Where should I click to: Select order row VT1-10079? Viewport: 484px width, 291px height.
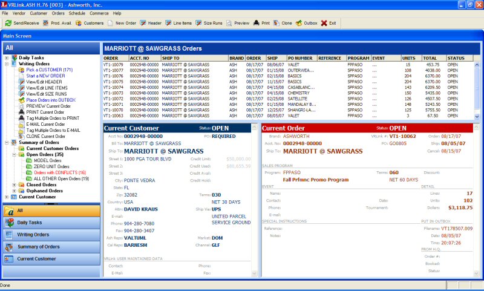point(288,65)
